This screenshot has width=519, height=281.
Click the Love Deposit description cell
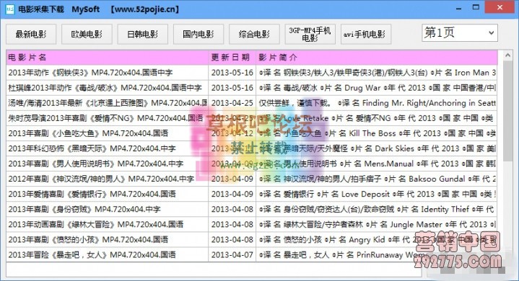tap(377, 194)
